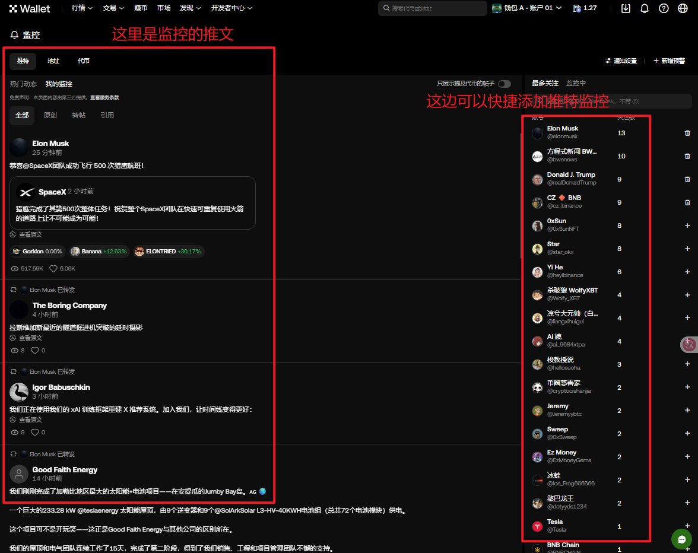Image resolution: width=698 pixels, height=553 pixels.
Task: Add 冰蛙 @Ice_Frog666666 to monitoring
Action: pyautogui.click(x=687, y=479)
